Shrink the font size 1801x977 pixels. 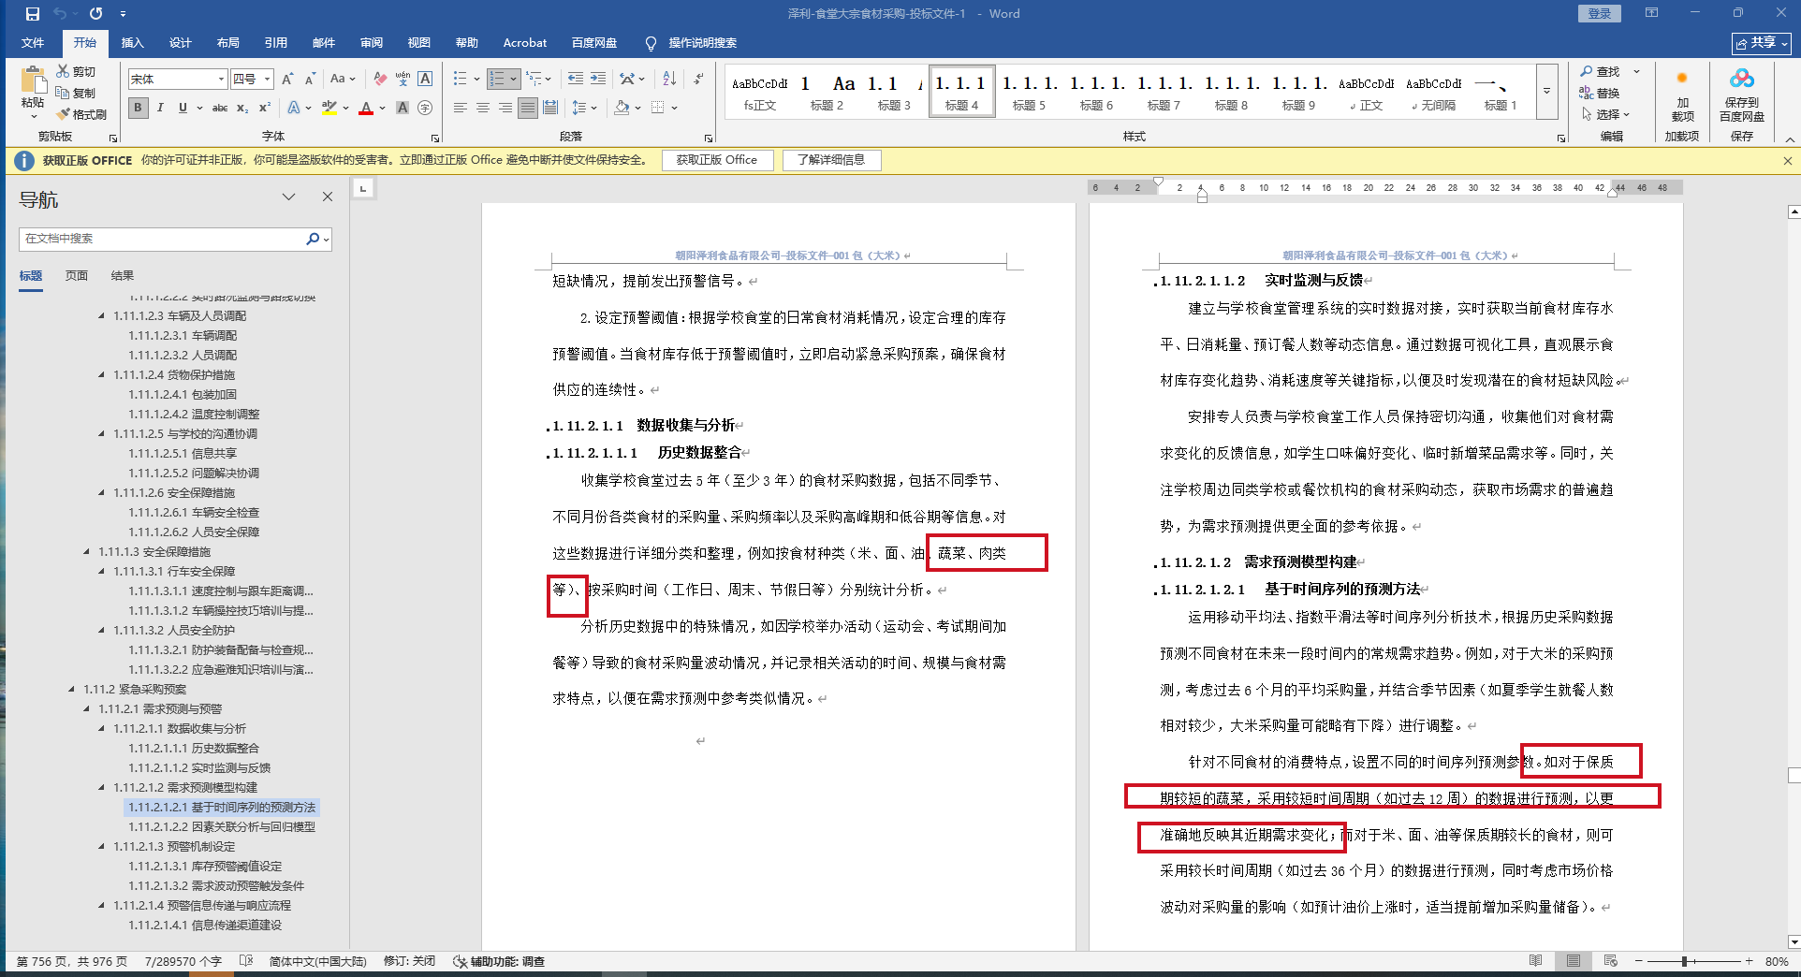click(x=310, y=80)
